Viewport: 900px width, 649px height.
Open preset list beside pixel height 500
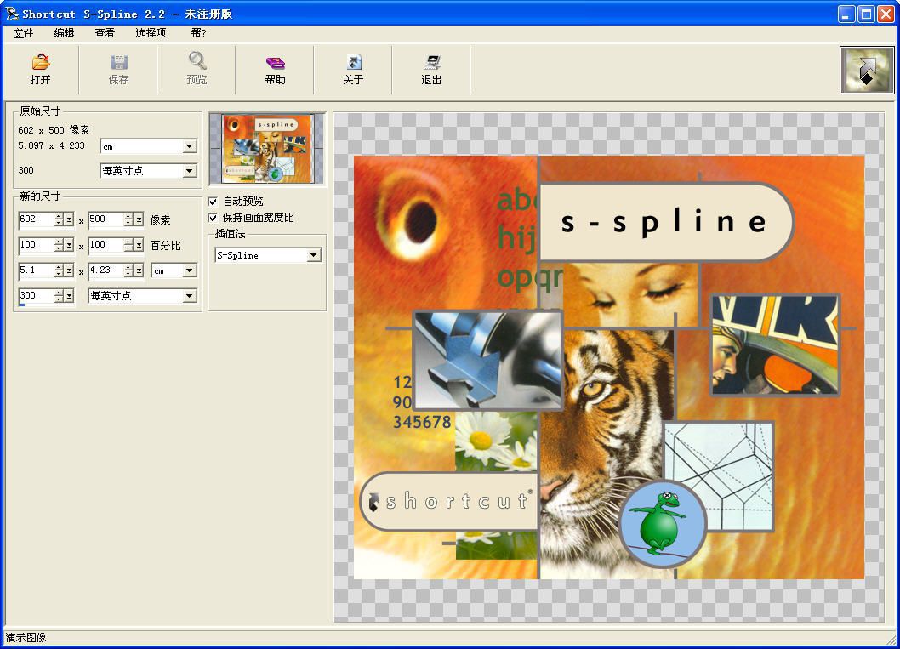139,219
